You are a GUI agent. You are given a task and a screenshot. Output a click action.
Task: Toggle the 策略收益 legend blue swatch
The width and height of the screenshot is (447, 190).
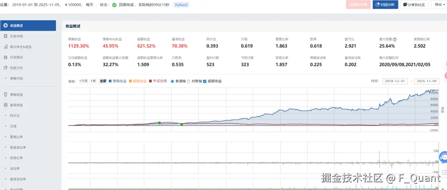click(111, 81)
